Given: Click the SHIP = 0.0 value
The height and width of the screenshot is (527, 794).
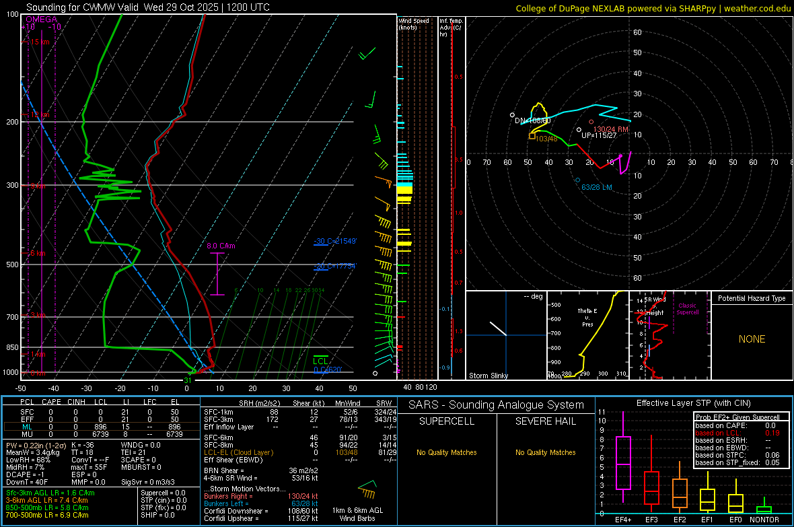Looking at the screenshot, I should pyautogui.click(x=157, y=515).
